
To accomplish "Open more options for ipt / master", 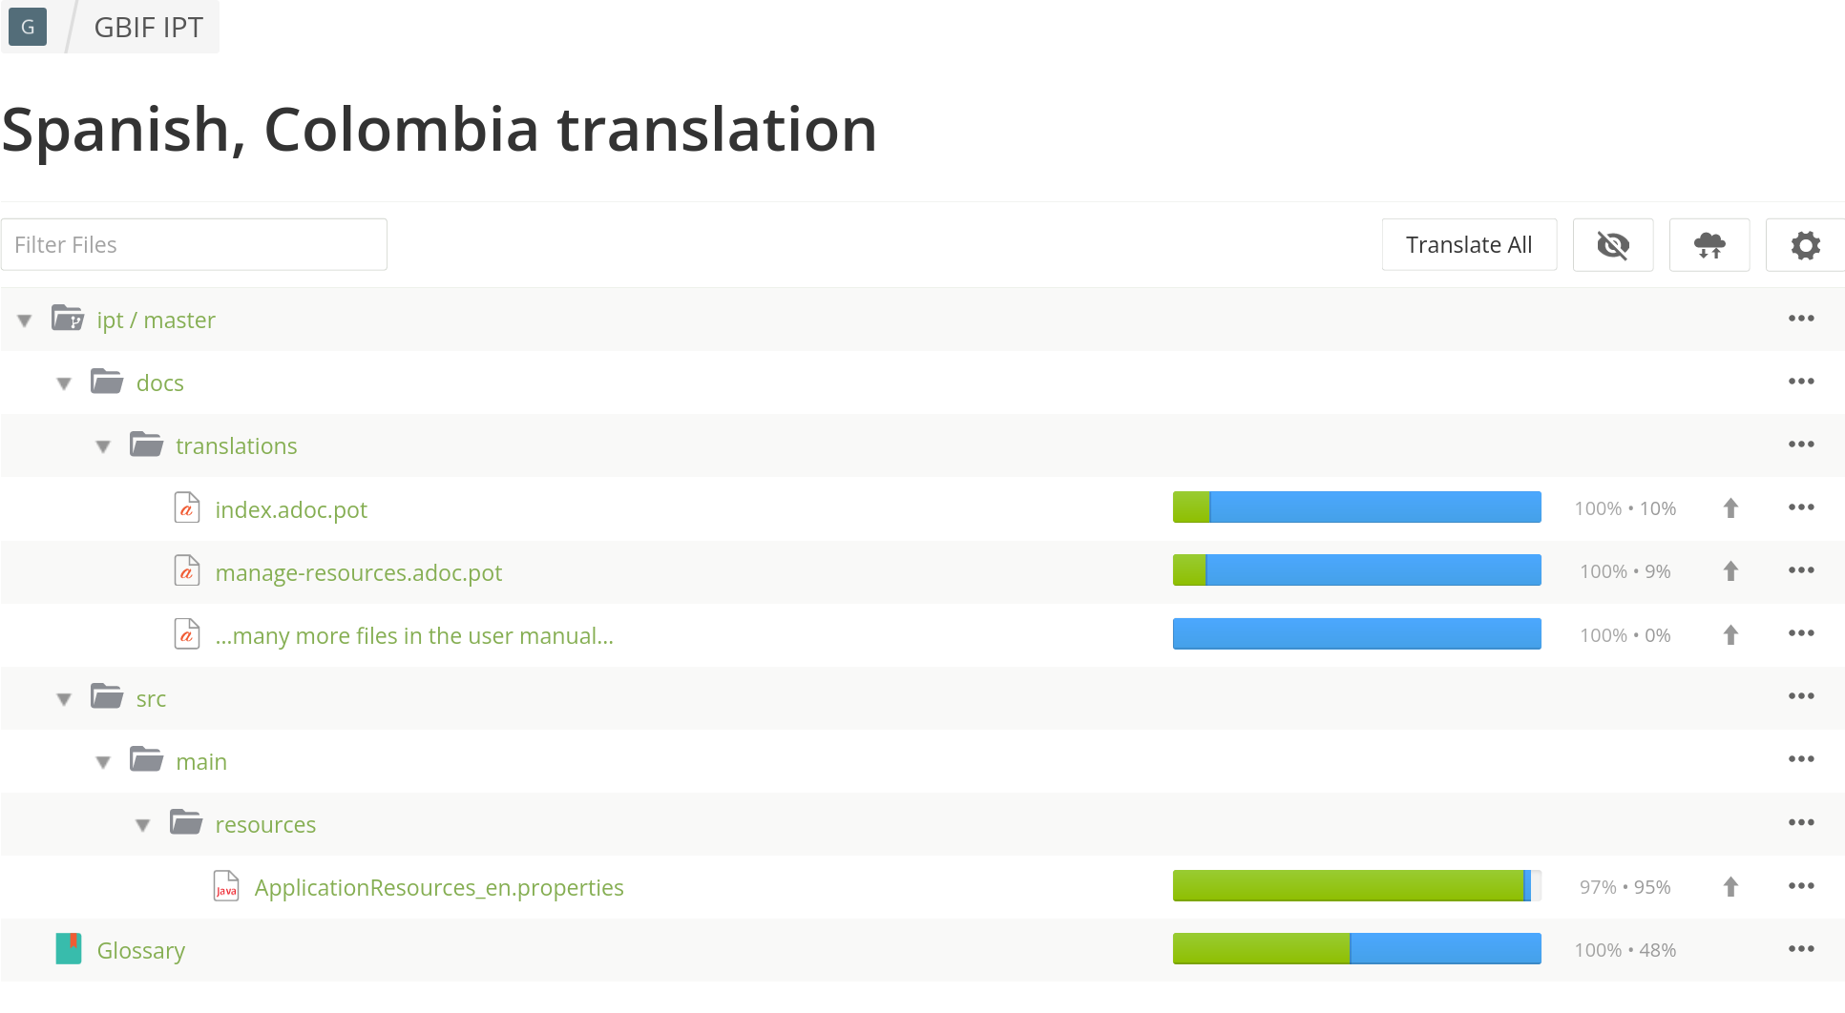I will click(1800, 319).
